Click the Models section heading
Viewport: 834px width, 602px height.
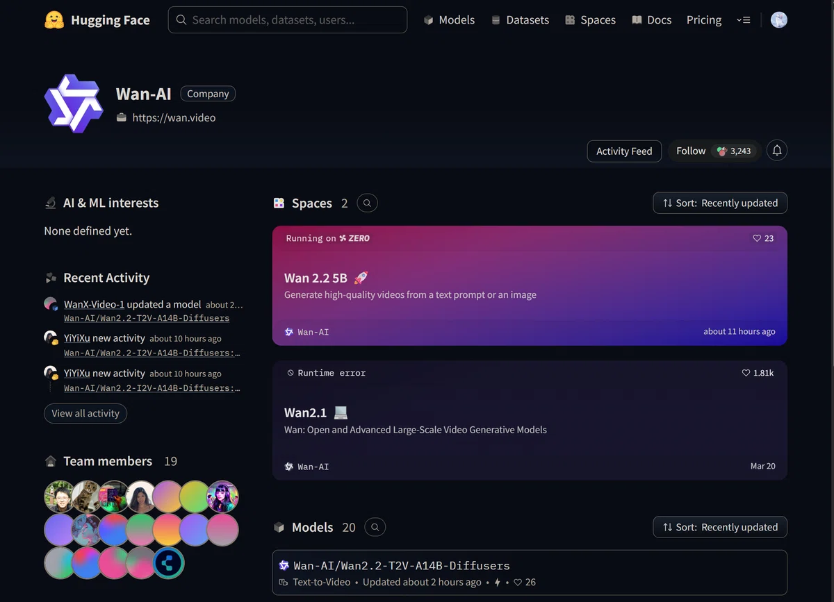[313, 527]
